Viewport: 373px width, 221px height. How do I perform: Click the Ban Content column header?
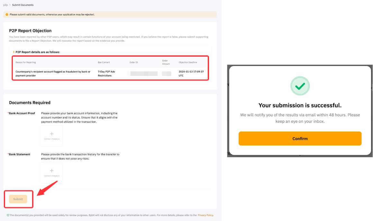click(x=104, y=62)
